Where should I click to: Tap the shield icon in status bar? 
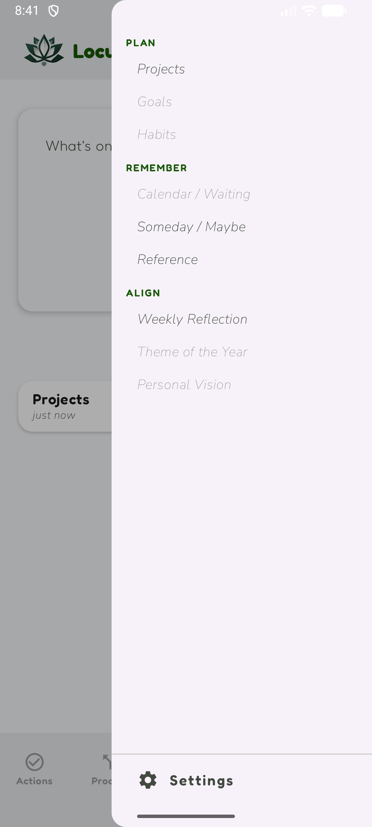pos(53,11)
